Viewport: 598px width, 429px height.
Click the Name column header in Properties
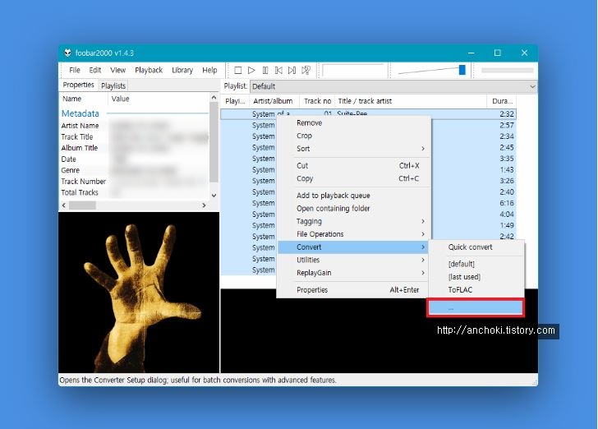pos(84,99)
